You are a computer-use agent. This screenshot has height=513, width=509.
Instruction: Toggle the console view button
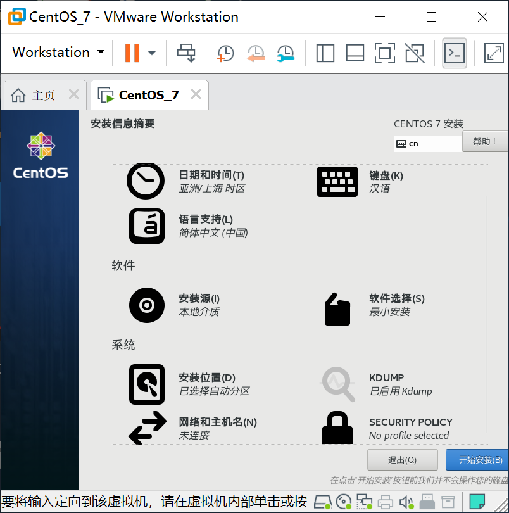(x=455, y=53)
